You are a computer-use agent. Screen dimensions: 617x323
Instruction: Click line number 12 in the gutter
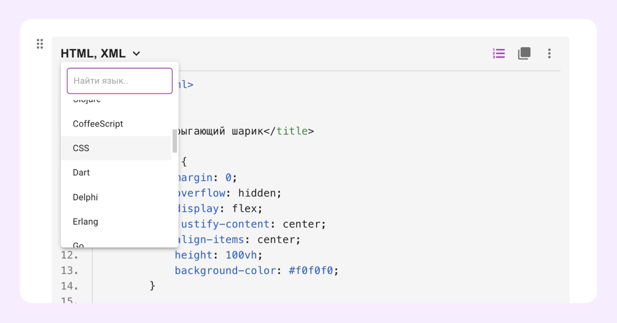[x=69, y=255]
